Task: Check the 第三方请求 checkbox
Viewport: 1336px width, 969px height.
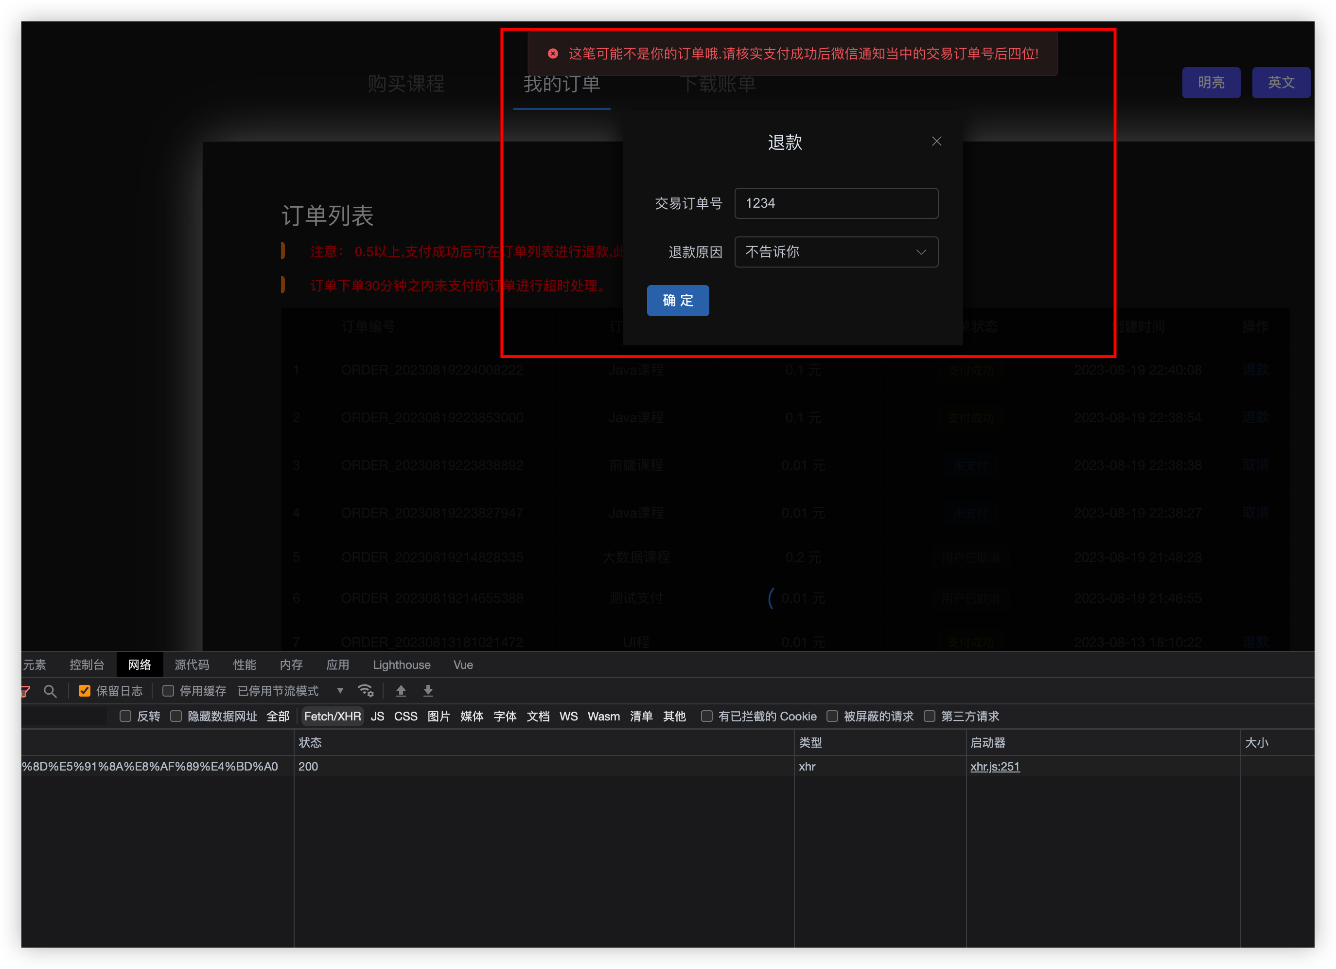Action: point(930,716)
